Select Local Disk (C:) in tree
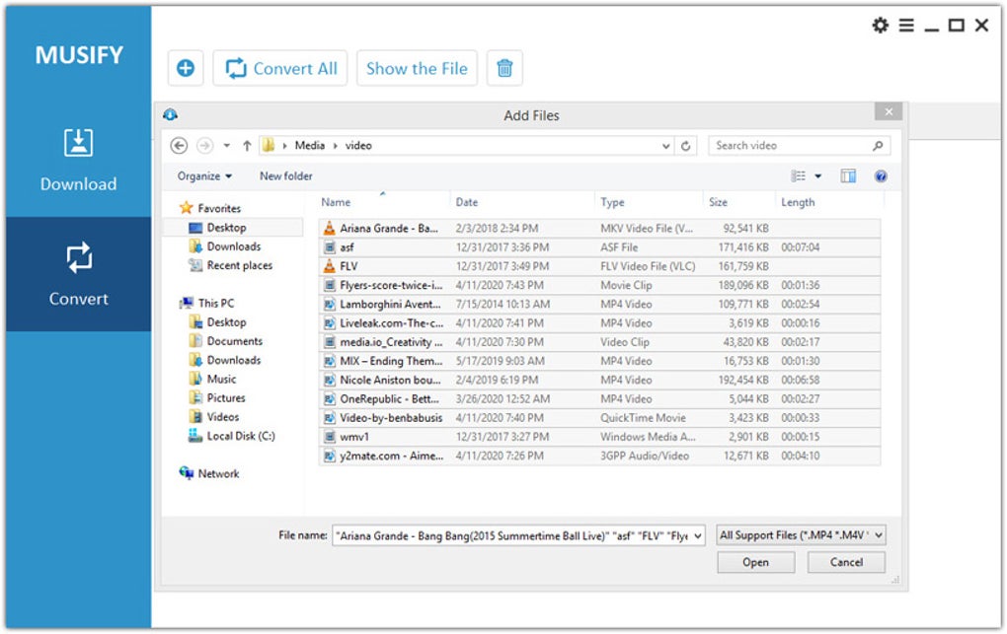This screenshot has height=634, width=1007. (240, 436)
